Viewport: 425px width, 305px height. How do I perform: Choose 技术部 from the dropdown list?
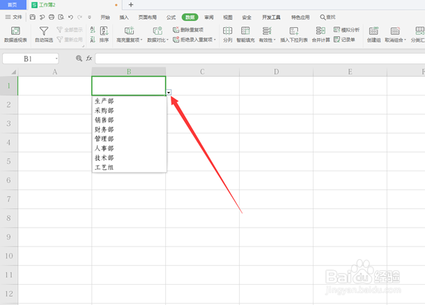130,158
